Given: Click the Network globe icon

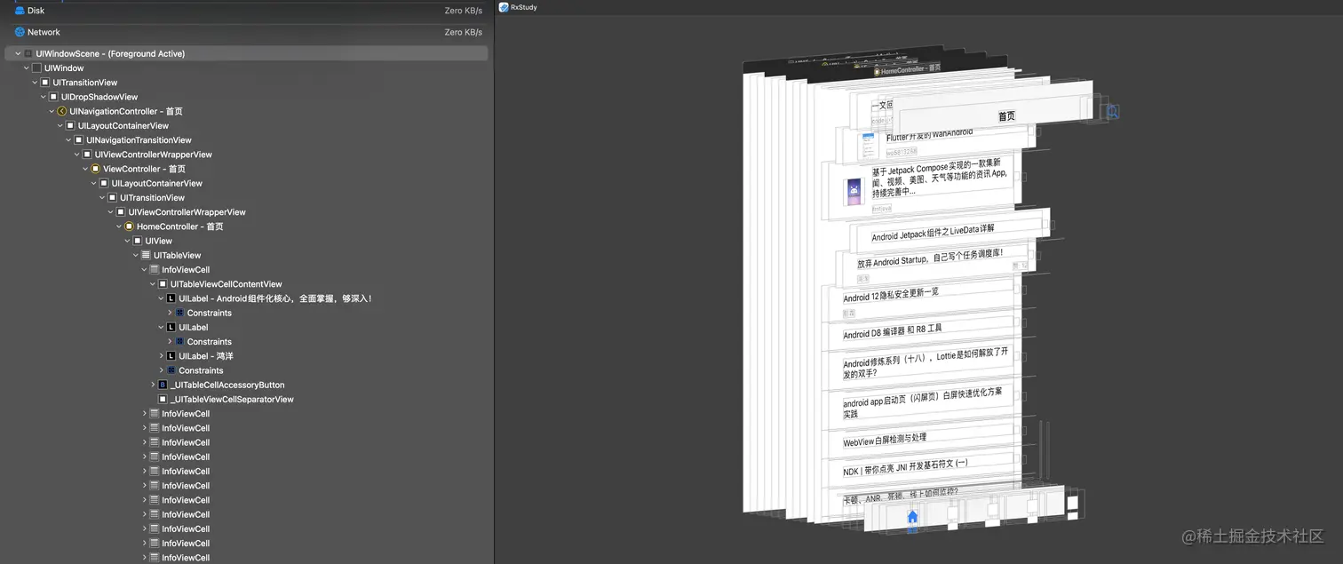Looking at the screenshot, I should (20, 32).
